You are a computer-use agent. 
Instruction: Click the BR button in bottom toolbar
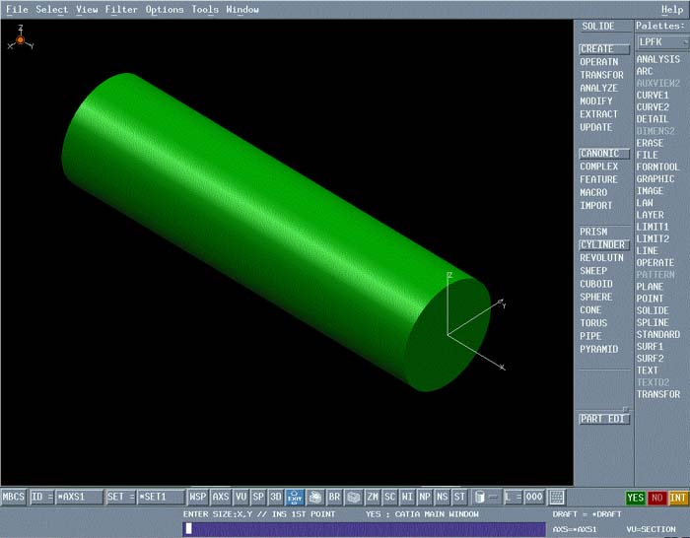[334, 497]
